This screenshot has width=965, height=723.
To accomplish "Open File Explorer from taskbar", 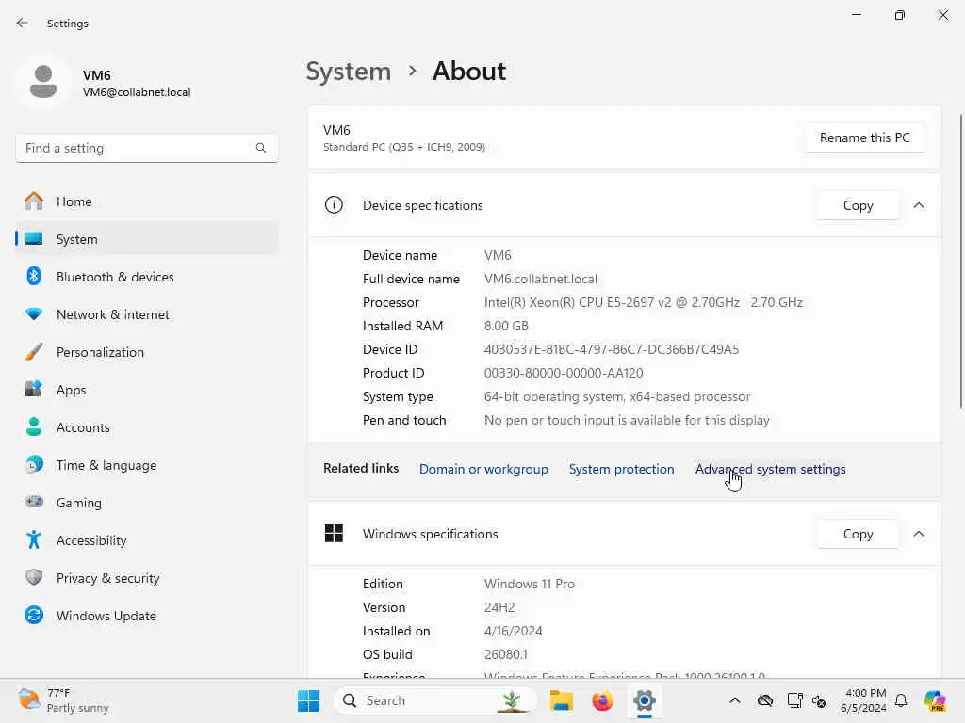I will pyautogui.click(x=562, y=700).
